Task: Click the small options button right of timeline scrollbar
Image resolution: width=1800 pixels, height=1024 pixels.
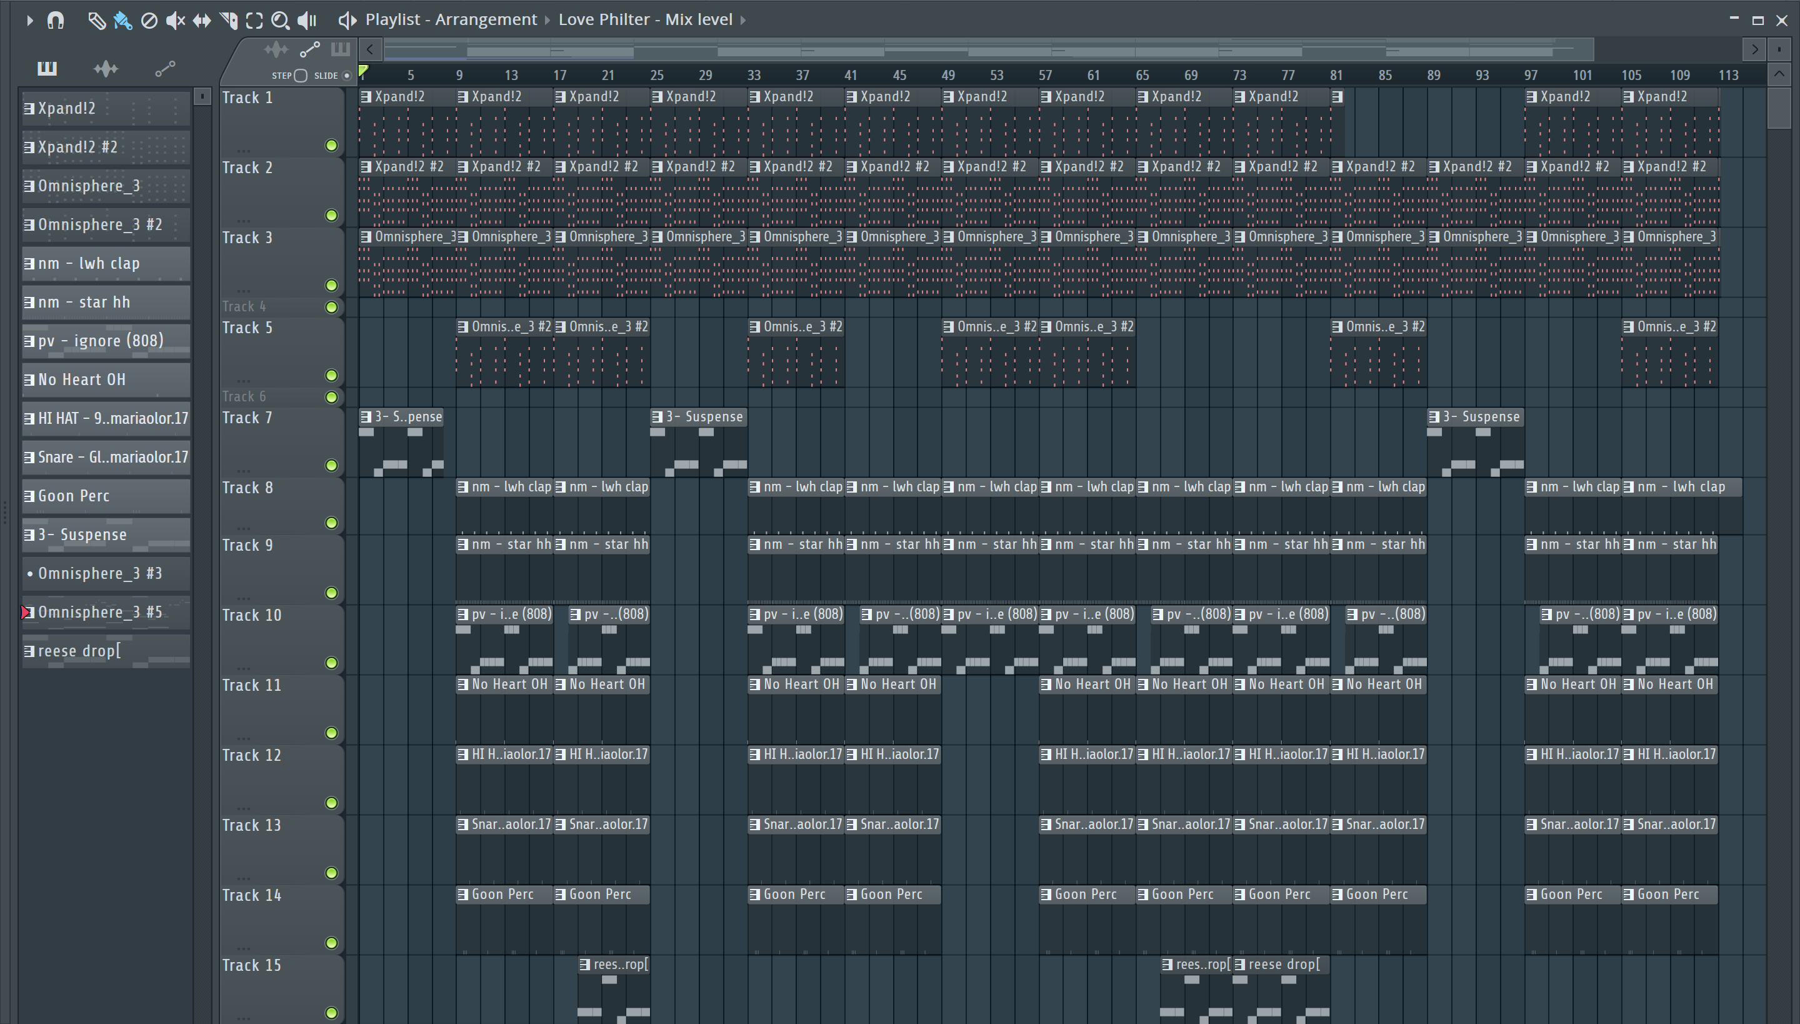Action: click(1779, 49)
